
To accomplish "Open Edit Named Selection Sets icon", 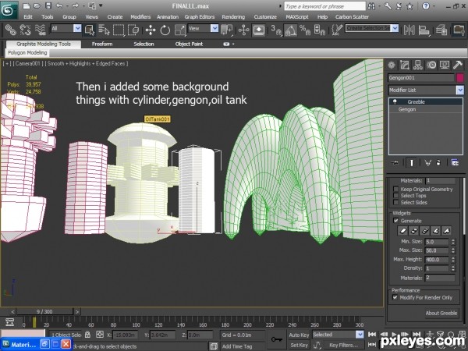I will pyautogui.click(x=337, y=30).
